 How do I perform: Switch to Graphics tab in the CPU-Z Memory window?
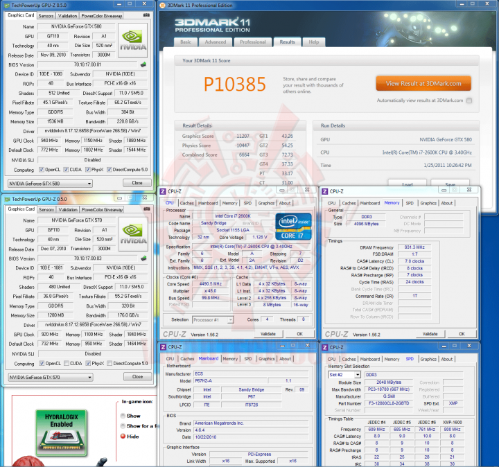428,203
